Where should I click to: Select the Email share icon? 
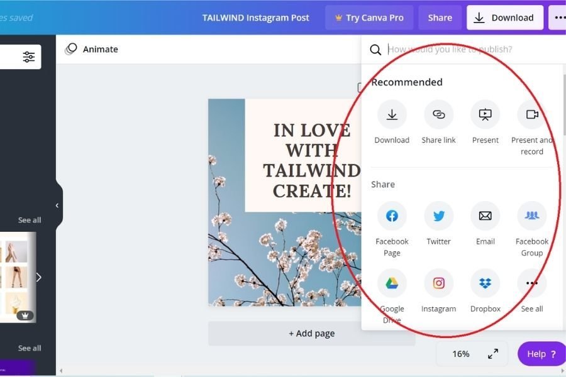point(485,216)
